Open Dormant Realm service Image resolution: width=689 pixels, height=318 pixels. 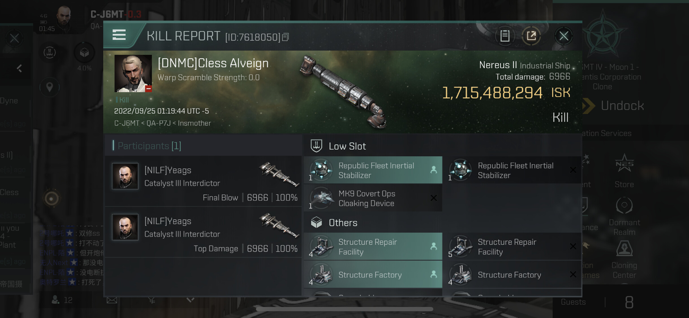[x=624, y=215]
